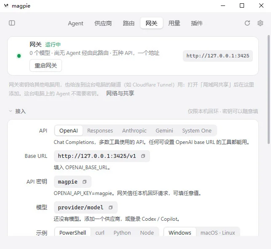271x249 pixels.
Task: Click the 模型 label
Action: pos(42,207)
